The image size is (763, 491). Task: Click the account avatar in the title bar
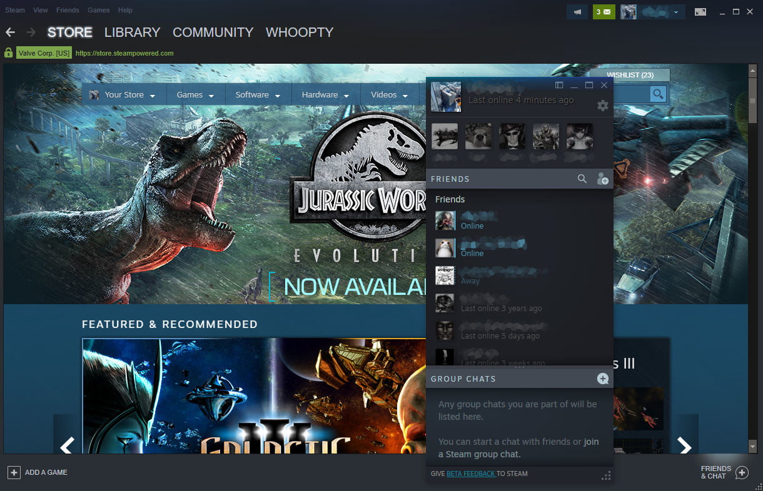pos(629,12)
